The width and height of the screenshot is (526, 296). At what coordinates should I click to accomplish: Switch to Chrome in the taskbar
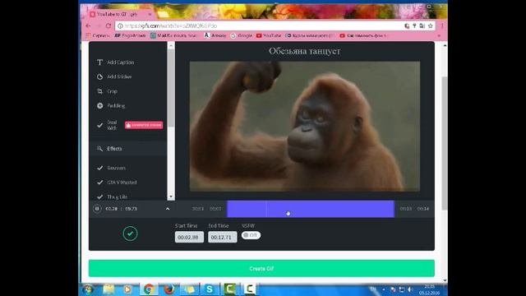click(149, 289)
